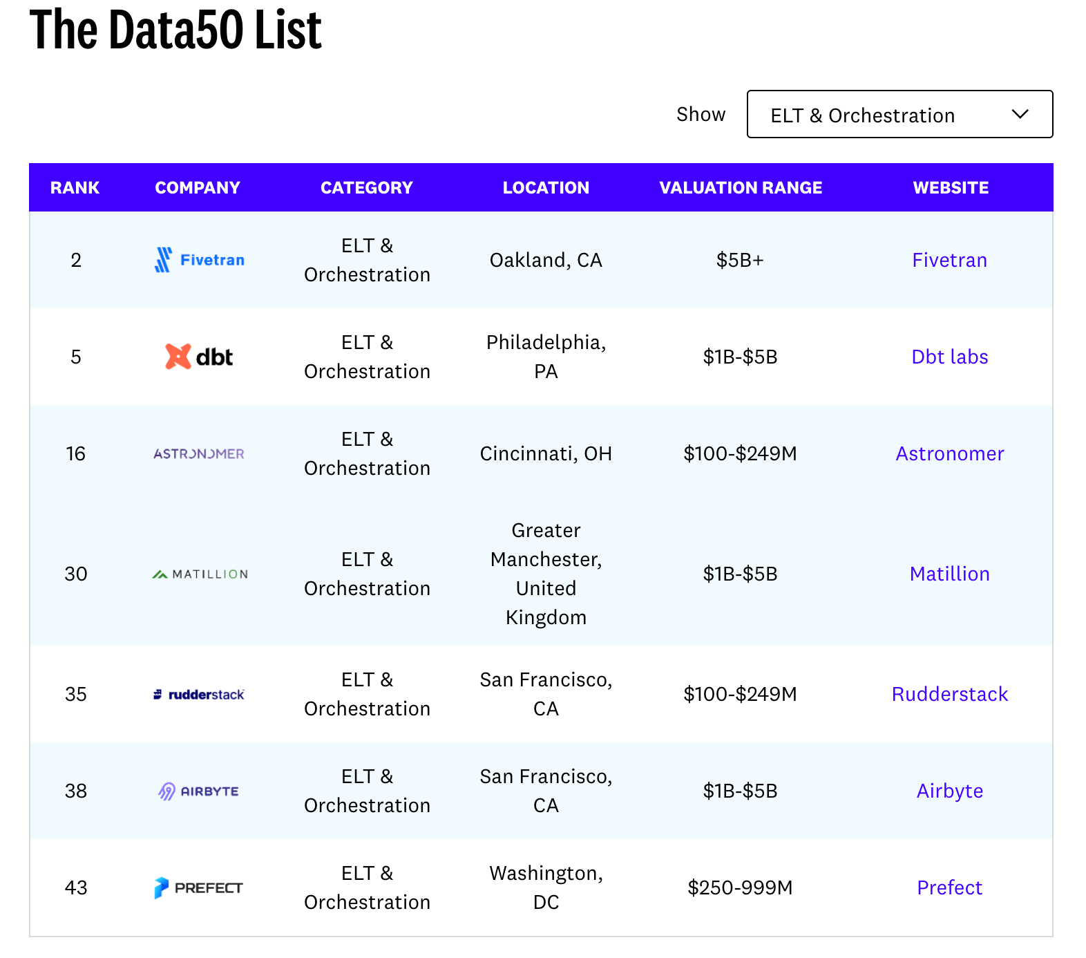Viewport: 1086px width, 958px height.
Task: Click the CATEGORY column header
Action: pos(367,187)
